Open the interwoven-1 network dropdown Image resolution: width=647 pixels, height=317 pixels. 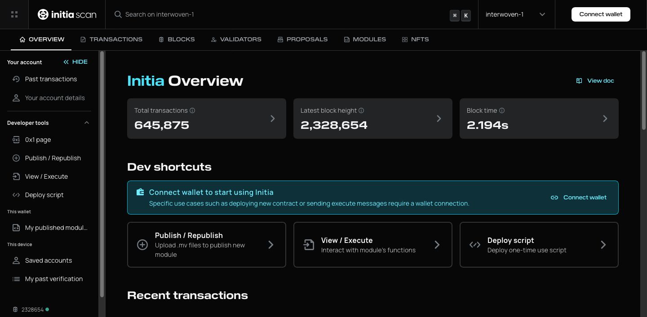515,14
